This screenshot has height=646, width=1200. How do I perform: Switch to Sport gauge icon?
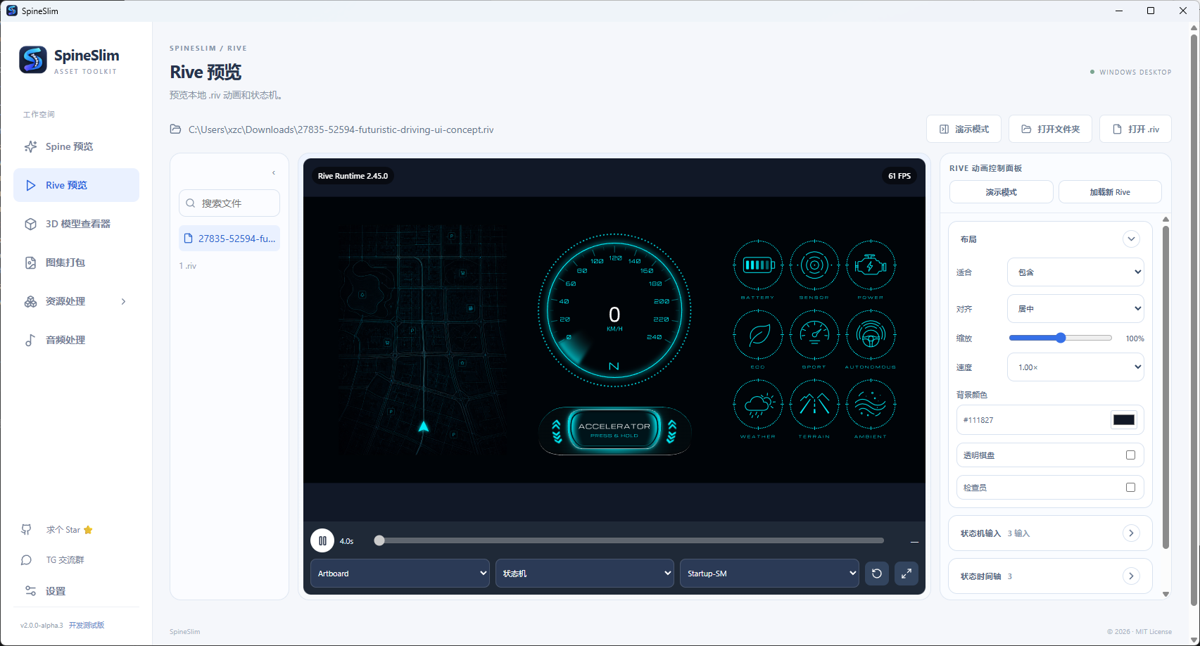coord(814,335)
